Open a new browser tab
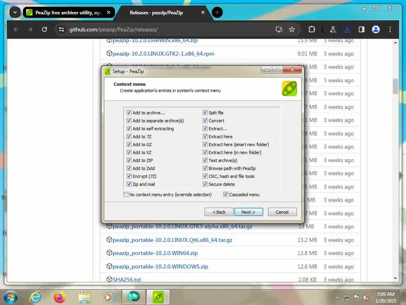Viewport: 406px width, 305px height. pos(217,12)
